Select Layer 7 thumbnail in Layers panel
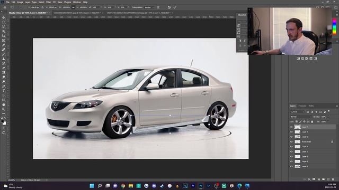Viewport: 339px width, 190px height. (x=298, y=127)
